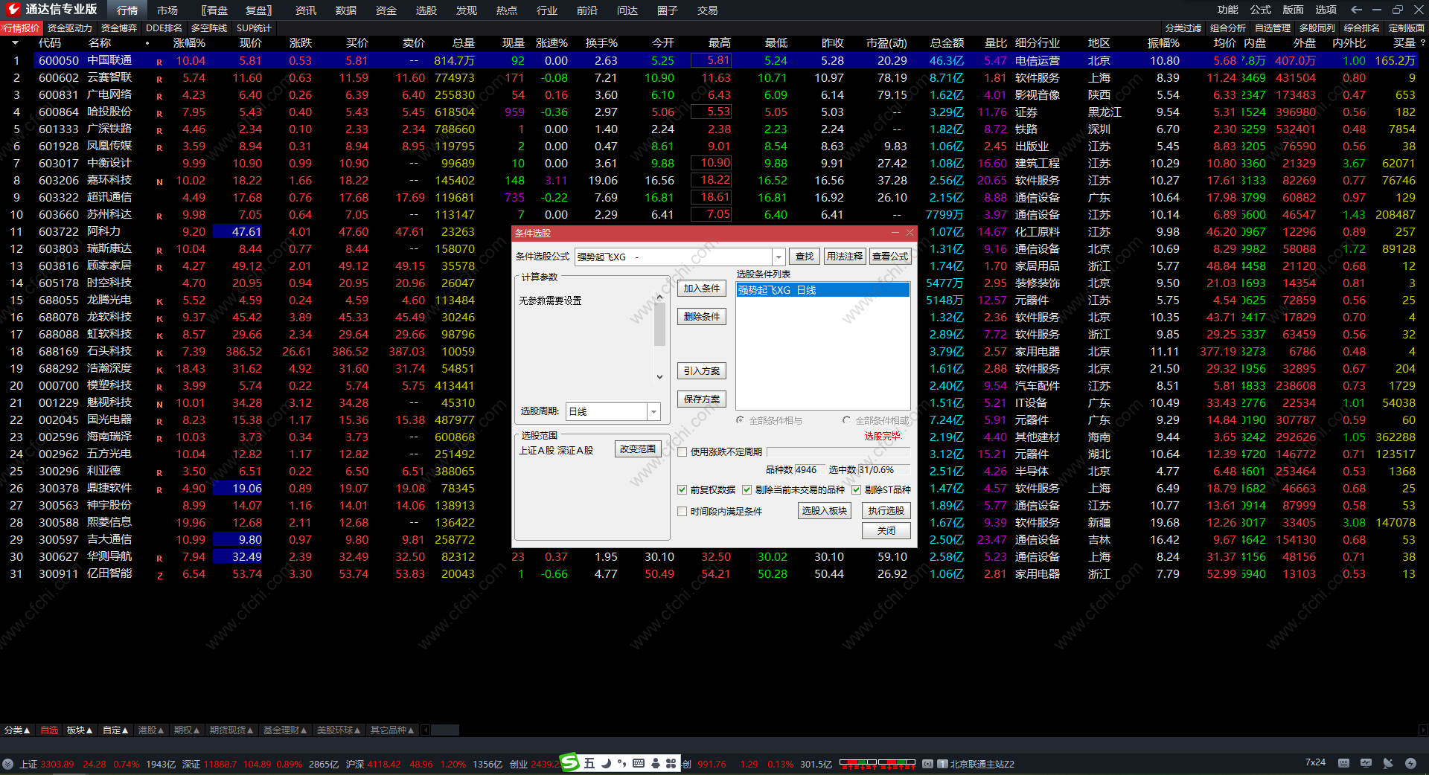Expand the 分类▲ bottom tab menu
1429x775 pixels.
click(17, 730)
